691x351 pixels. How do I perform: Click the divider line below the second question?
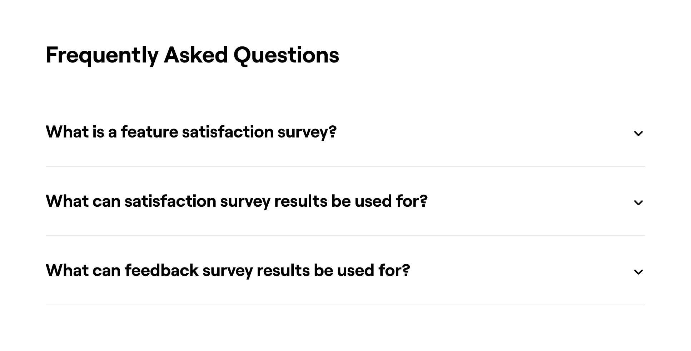(x=345, y=236)
